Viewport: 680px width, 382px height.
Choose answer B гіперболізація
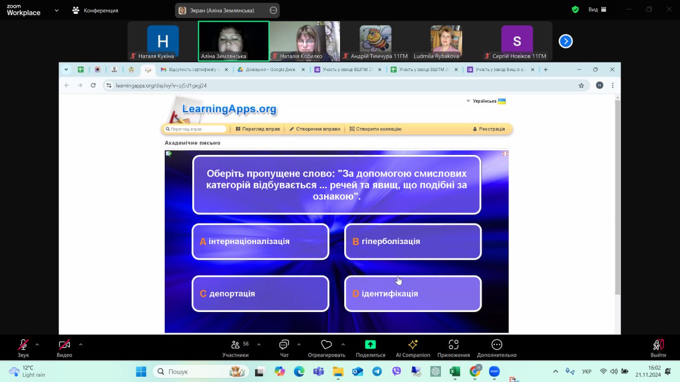point(413,241)
